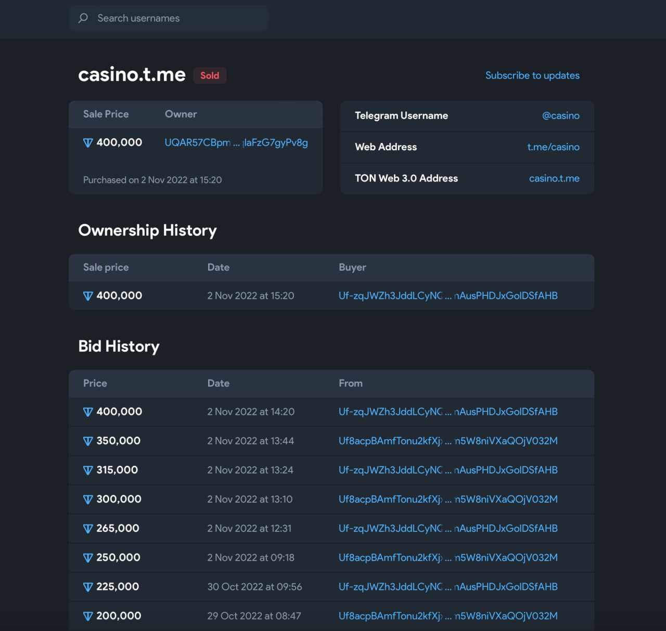Click TON icon beside 265,000 bid

pyautogui.click(x=88, y=528)
